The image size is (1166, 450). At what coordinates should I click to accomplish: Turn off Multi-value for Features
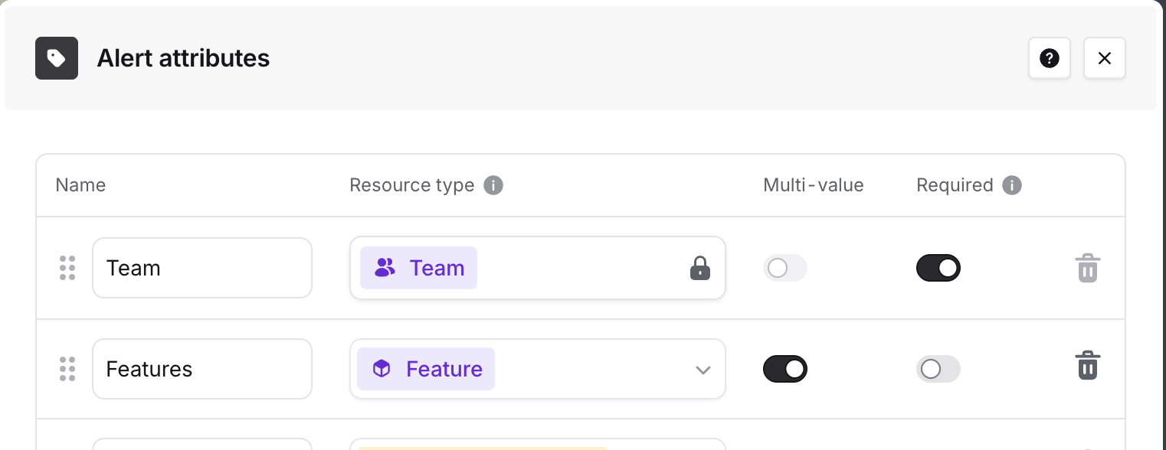785,369
